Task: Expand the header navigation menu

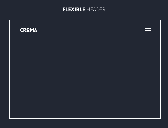Action: (x=148, y=30)
